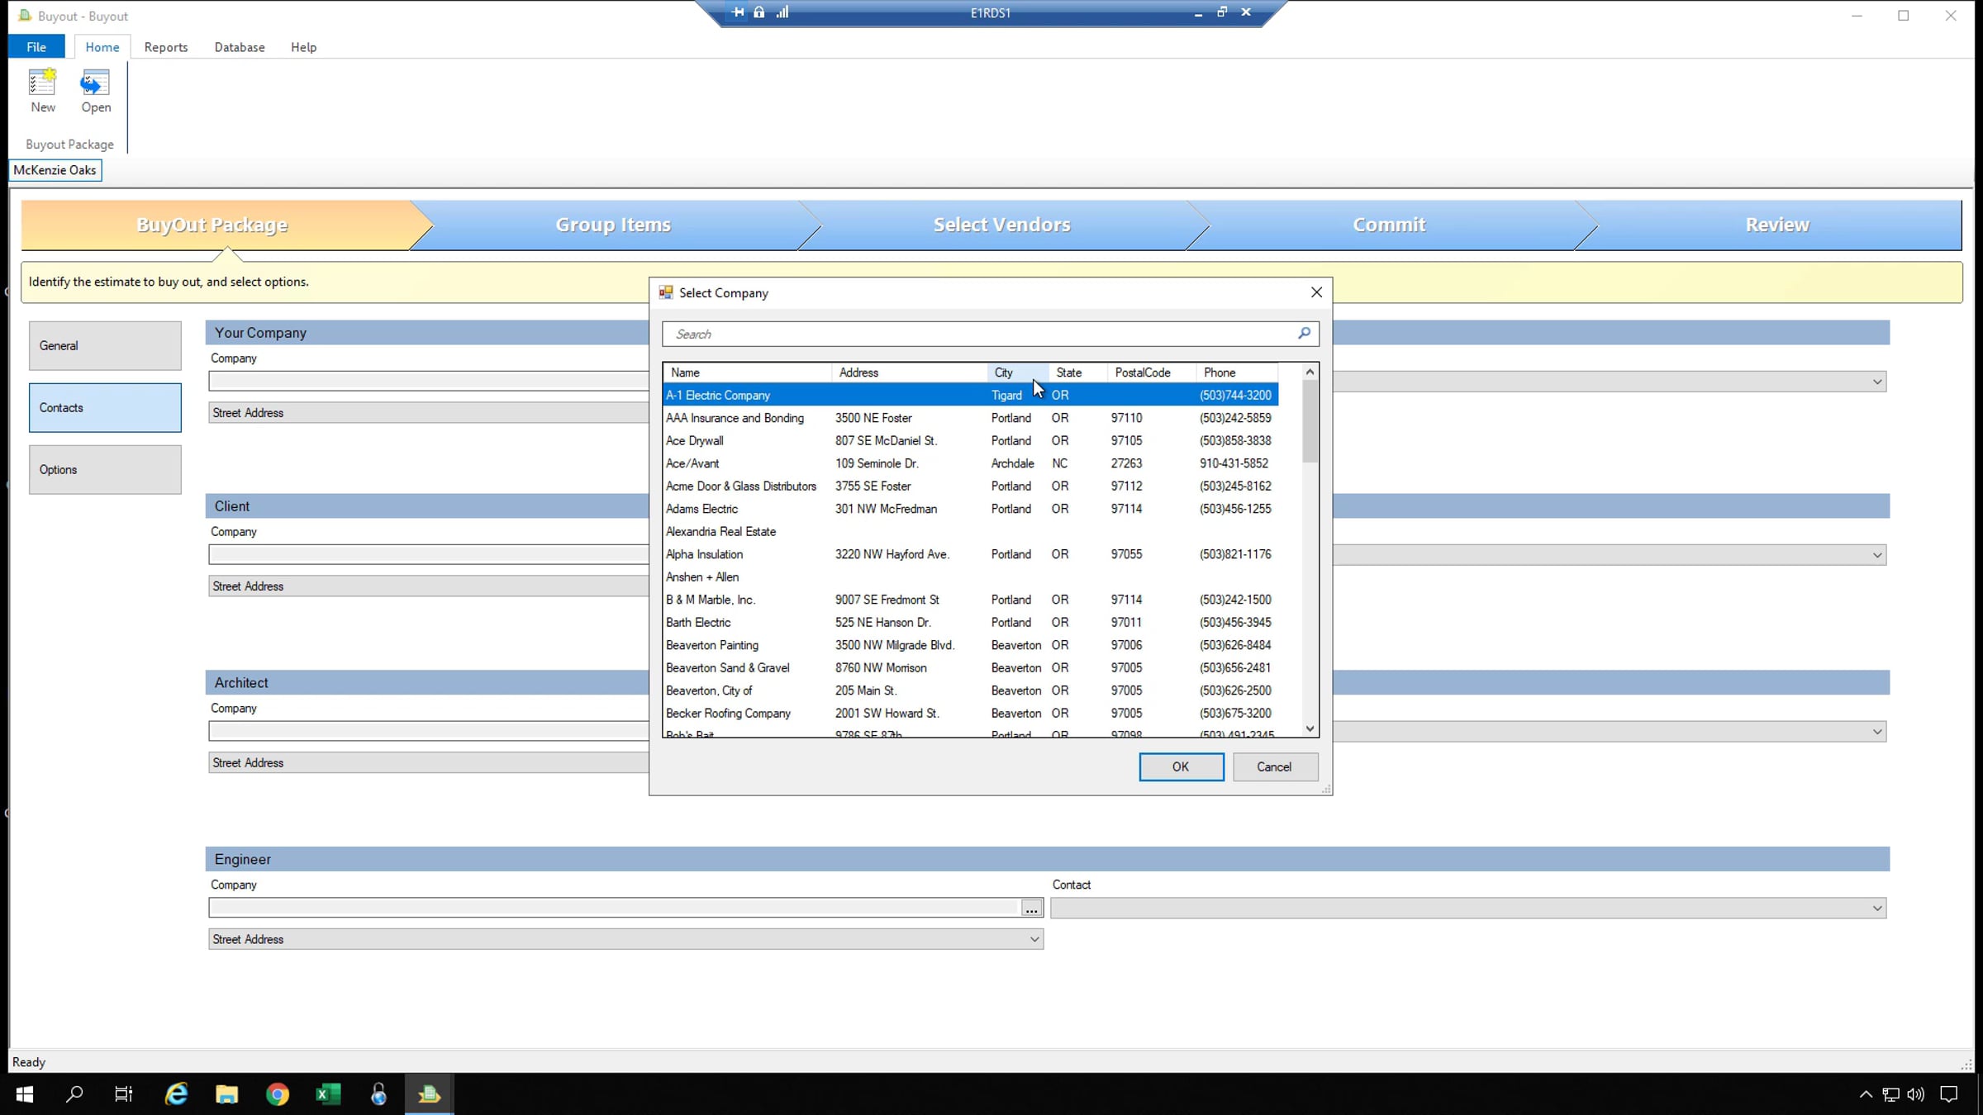Expand the Engineer Street Address dropdown
This screenshot has width=1983, height=1115.
coord(1034,940)
